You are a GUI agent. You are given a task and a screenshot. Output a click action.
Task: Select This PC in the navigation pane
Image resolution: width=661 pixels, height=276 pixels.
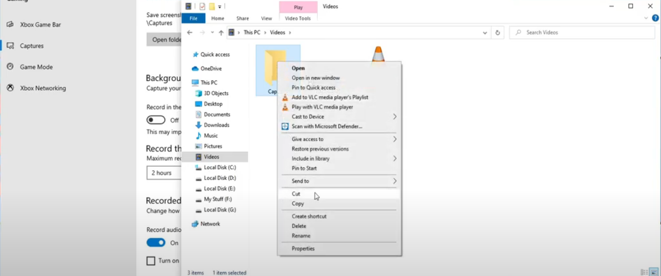[x=209, y=83]
